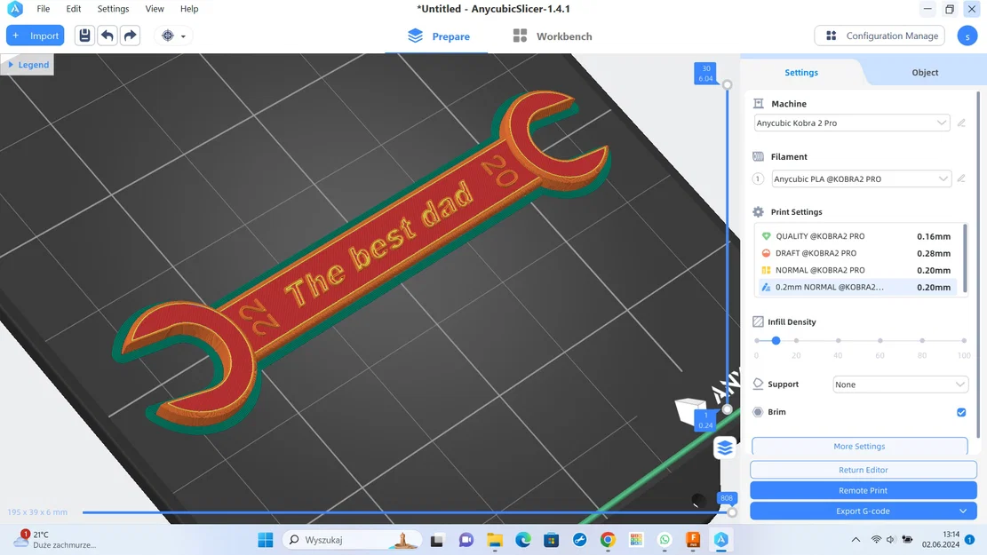The height and width of the screenshot is (555, 987).
Task: Open WhatsApp from taskbar
Action: coord(665,540)
